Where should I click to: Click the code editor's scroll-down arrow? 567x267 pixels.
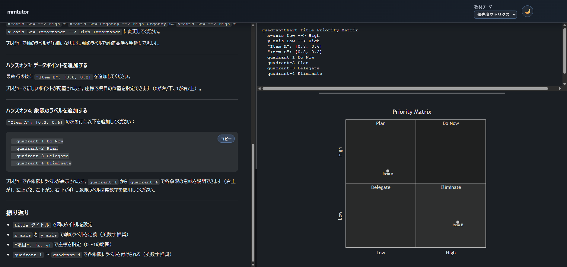pos(564,84)
